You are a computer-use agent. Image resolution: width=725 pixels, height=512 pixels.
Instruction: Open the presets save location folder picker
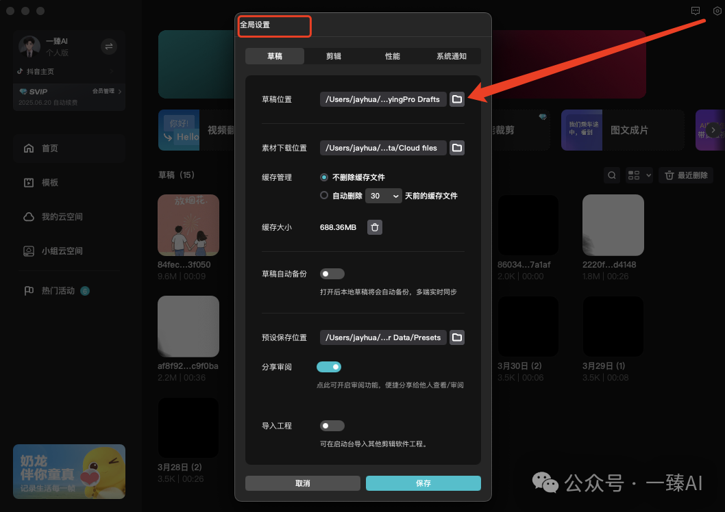pyautogui.click(x=457, y=337)
